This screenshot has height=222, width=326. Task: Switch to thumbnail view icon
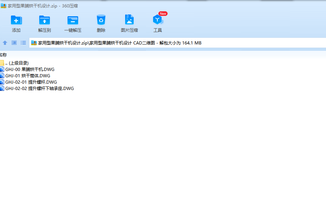pos(14,43)
